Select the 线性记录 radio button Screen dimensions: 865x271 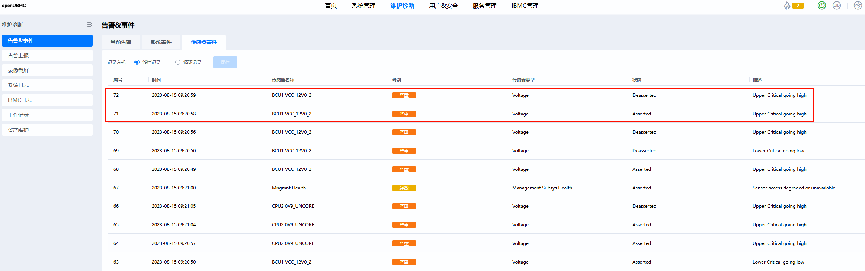click(x=137, y=62)
